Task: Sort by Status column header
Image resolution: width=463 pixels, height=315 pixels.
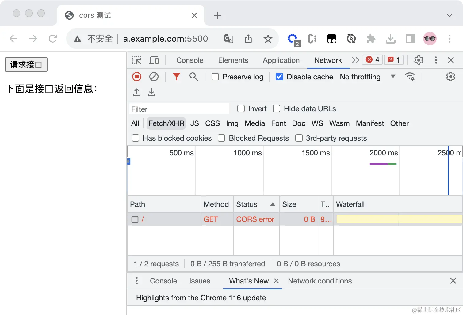Action: pos(256,204)
